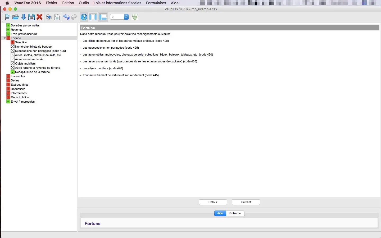Open the Outils menu
Screen dimensions: 381x238
pos(84,3)
